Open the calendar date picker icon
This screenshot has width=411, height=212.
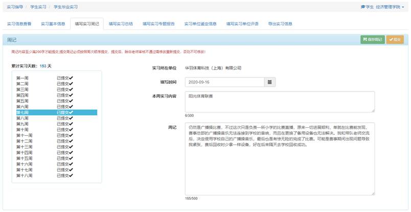pyautogui.click(x=270, y=82)
